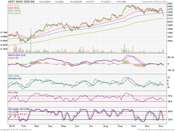Click the Jul month marker
175x131 pixels.
pos(91,126)
